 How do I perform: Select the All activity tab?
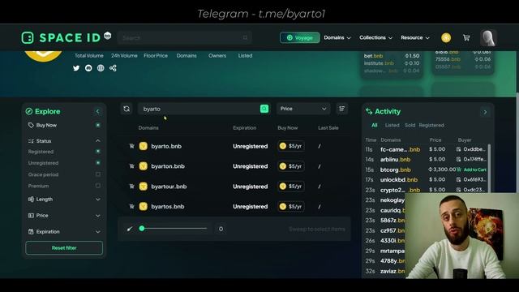point(374,125)
